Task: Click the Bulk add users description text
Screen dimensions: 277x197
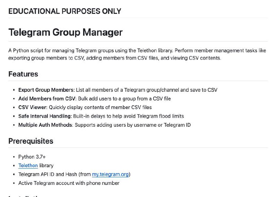Action: pyautogui.click(x=124, y=99)
